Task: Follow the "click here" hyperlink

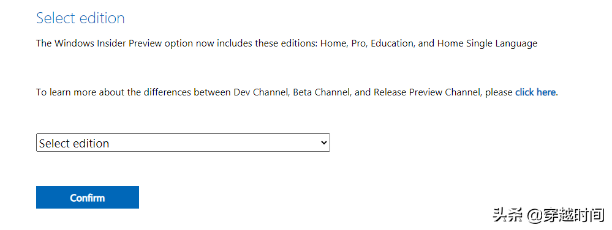Action: click(535, 92)
